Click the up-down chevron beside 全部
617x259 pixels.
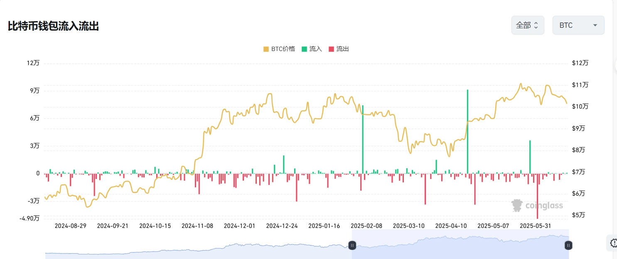pyautogui.click(x=536, y=25)
